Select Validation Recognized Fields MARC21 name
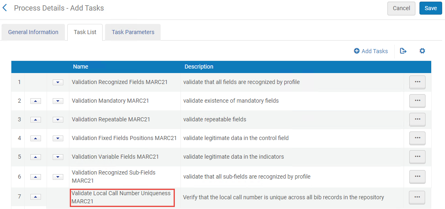Viewport: 445px width, 209px height. click(120, 82)
